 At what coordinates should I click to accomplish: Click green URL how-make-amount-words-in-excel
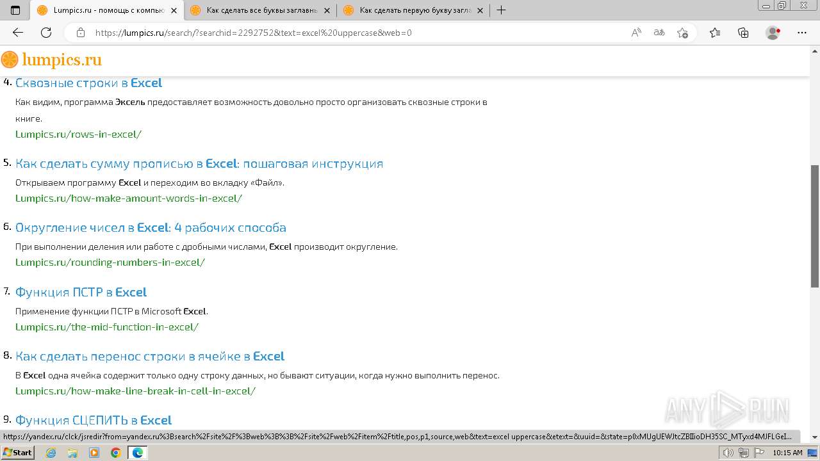click(x=129, y=198)
